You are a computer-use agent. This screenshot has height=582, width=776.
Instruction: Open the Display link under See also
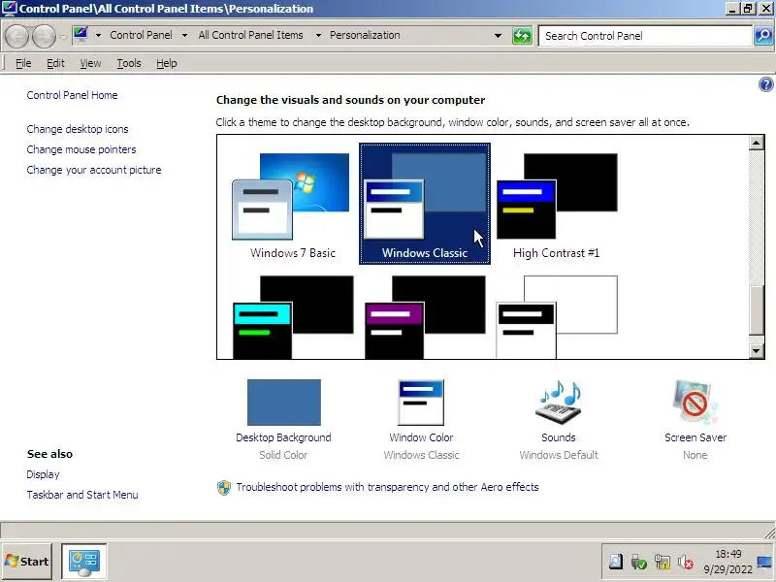(x=43, y=474)
